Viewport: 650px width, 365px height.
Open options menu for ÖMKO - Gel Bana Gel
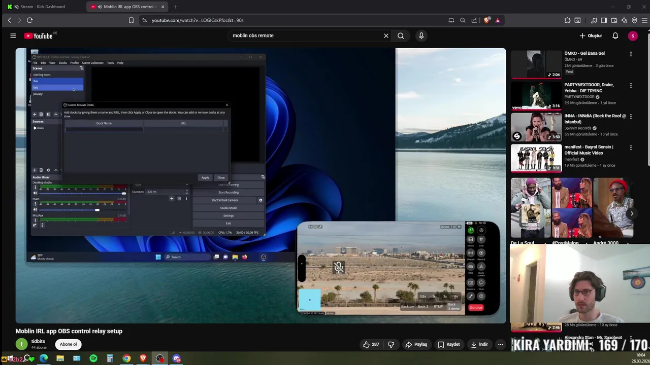coord(631,54)
